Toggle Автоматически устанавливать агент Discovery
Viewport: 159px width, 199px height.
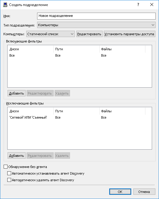point(9,173)
